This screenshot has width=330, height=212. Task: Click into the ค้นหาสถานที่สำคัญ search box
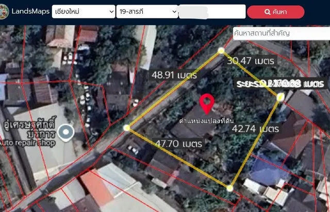(x=281, y=33)
